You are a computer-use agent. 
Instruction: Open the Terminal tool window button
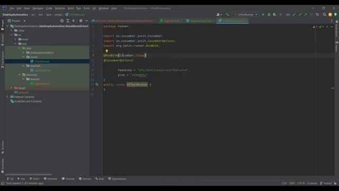[68, 179]
